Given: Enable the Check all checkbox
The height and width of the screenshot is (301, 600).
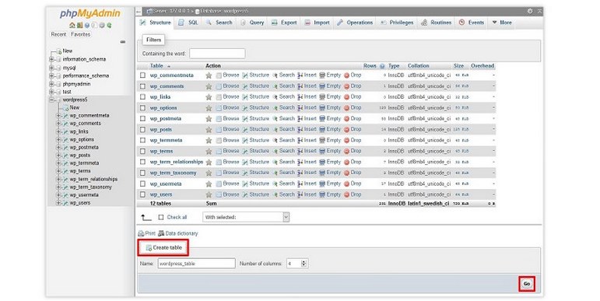Looking at the screenshot, I should (161, 217).
